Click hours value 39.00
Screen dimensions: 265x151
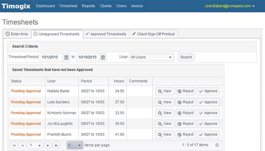(x=120, y=124)
